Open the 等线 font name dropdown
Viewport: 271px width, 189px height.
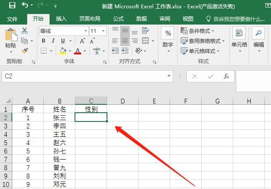pos(86,31)
